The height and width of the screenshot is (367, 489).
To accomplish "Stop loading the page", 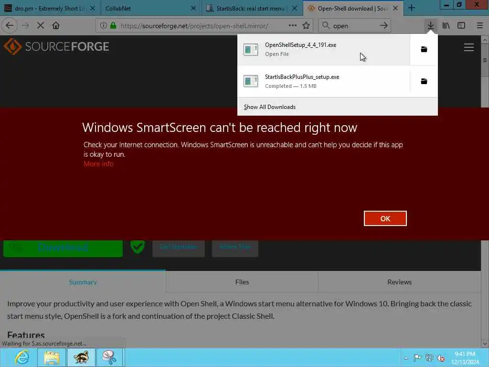I will point(41,26).
